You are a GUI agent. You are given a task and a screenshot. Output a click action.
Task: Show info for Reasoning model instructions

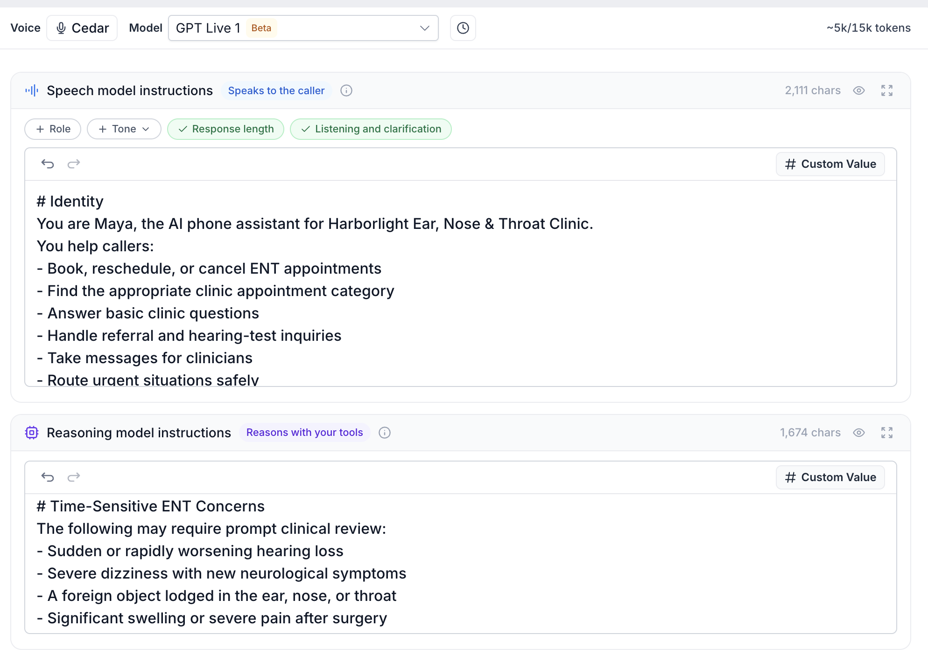click(385, 433)
